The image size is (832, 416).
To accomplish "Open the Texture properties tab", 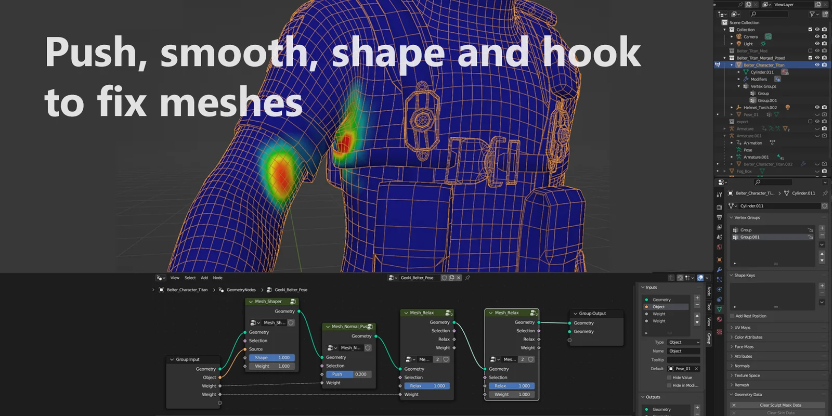I will click(x=719, y=331).
